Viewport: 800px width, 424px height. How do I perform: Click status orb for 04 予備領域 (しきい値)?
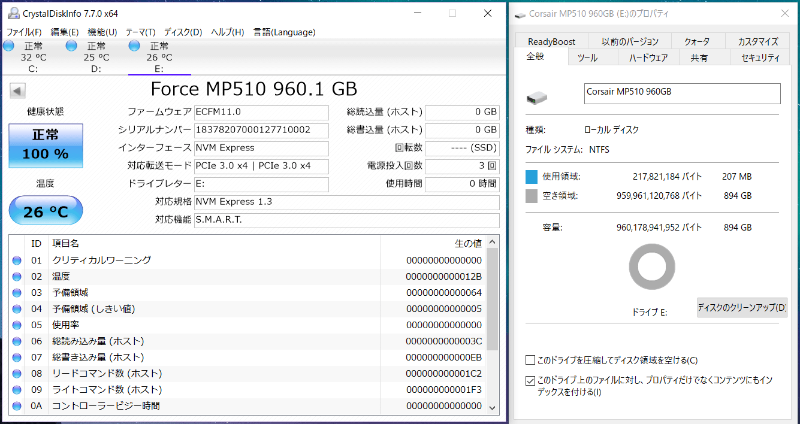[17, 309]
